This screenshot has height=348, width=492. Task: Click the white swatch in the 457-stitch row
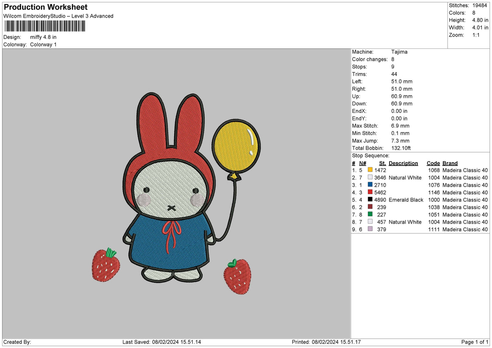[370, 222]
